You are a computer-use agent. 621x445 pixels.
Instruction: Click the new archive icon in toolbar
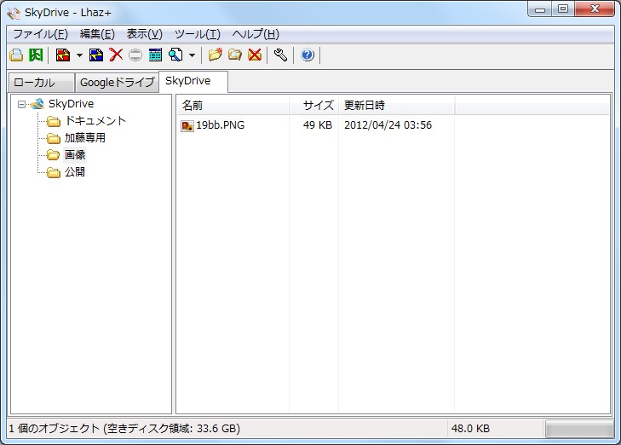pos(16,55)
